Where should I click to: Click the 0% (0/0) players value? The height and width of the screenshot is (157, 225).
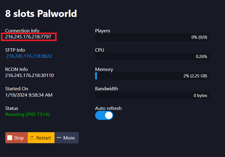point(199,37)
